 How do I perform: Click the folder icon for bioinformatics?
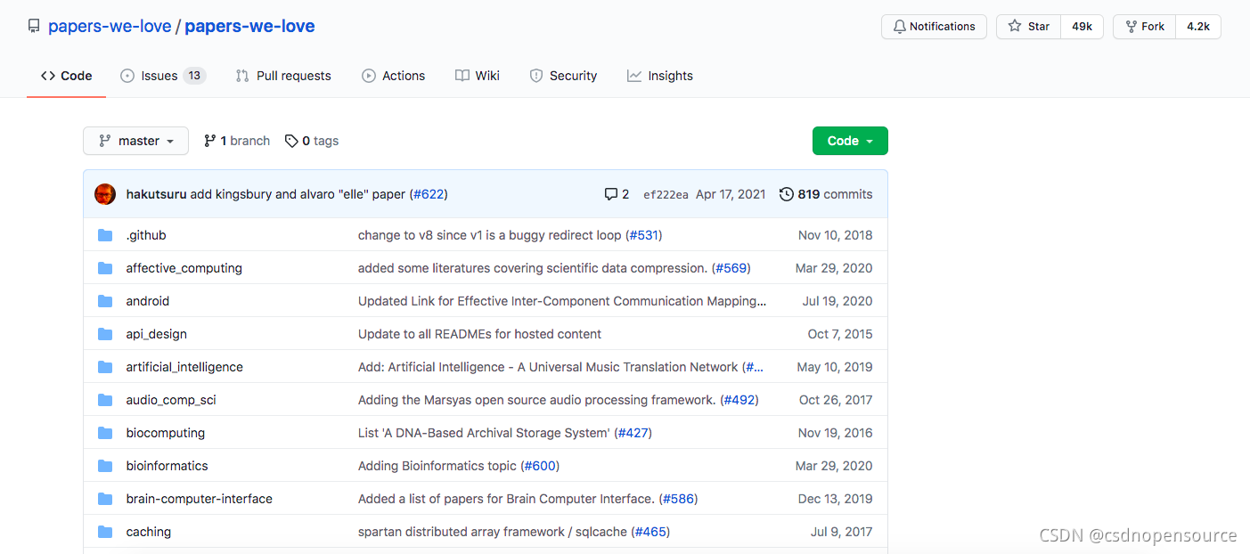pos(105,466)
